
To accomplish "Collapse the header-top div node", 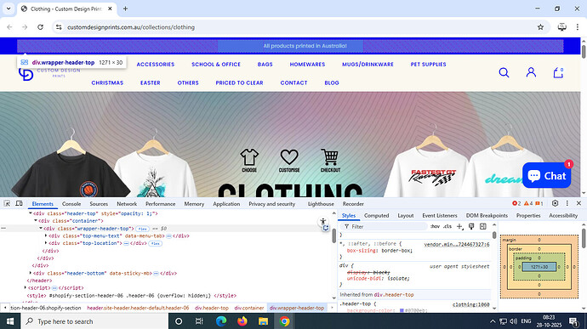I will click(x=31, y=213).
